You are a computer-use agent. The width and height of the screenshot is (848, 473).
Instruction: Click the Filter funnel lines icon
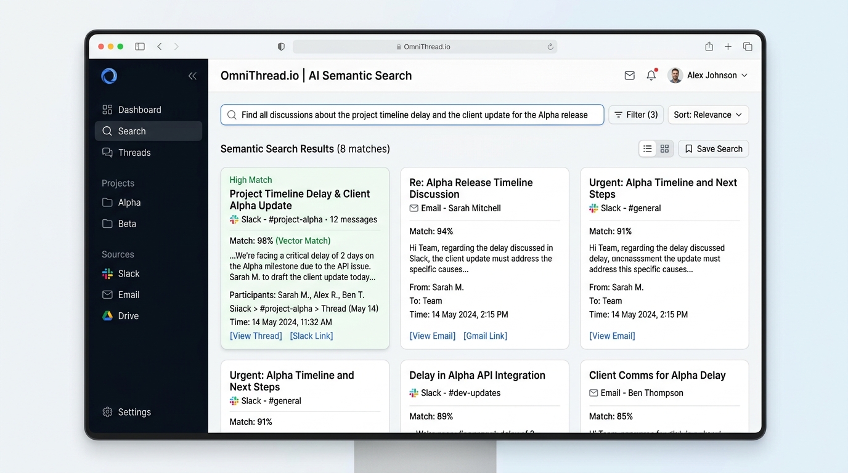point(618,115)
